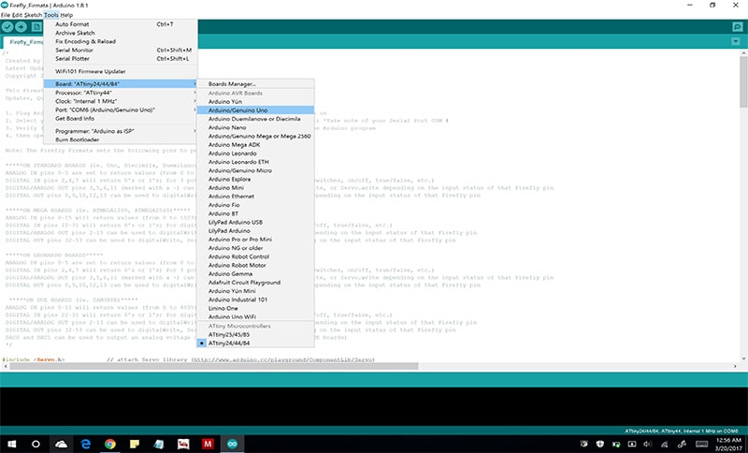748x453 pixels.
Task: Click the New sketch document icon
Action: tap(36, 27)
